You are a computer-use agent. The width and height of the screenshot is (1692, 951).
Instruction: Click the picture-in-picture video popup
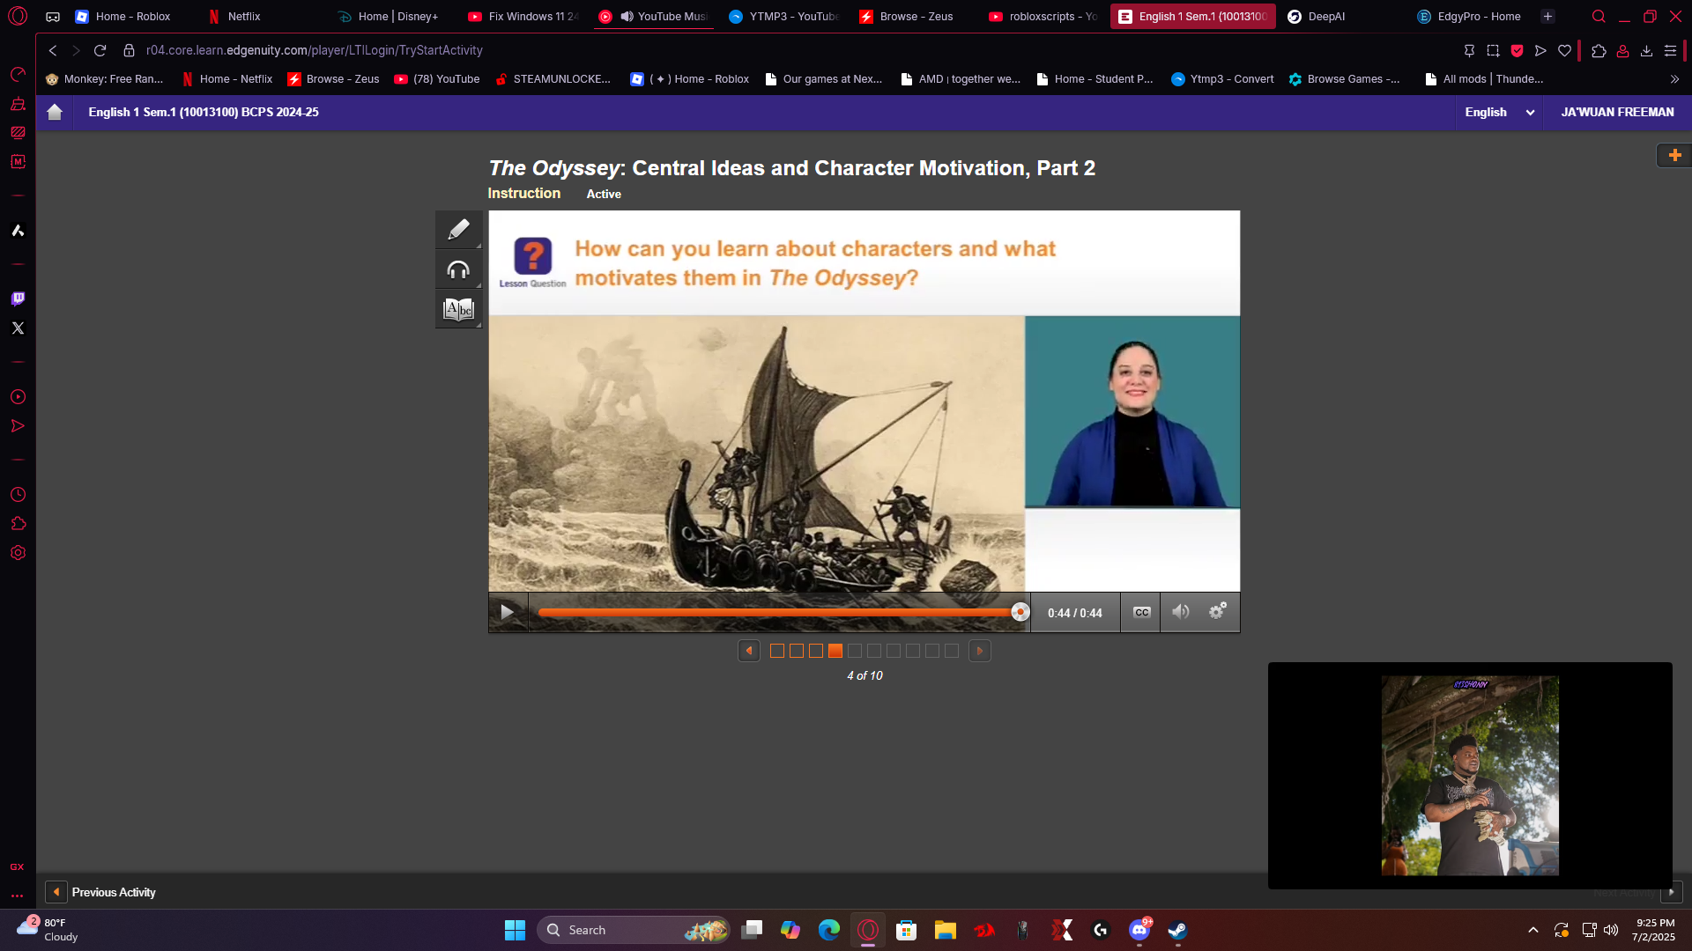pos(1470,776)
